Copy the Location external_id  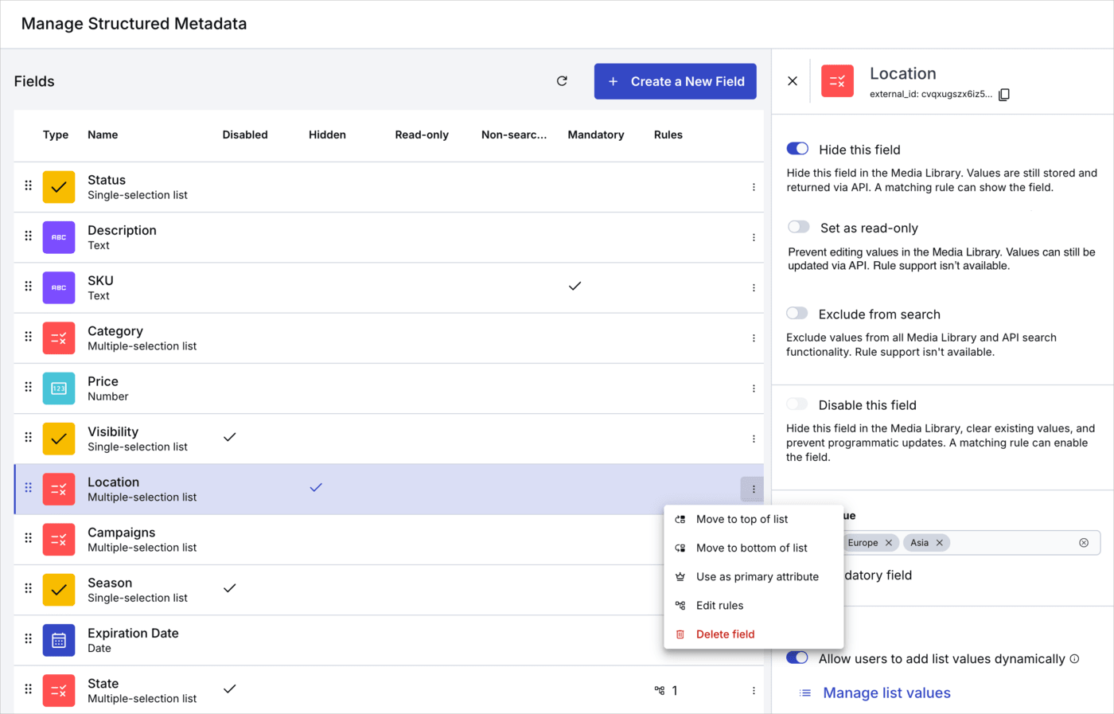1004,95
